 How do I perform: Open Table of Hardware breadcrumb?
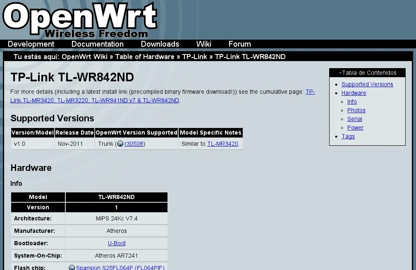pos(145,57)
